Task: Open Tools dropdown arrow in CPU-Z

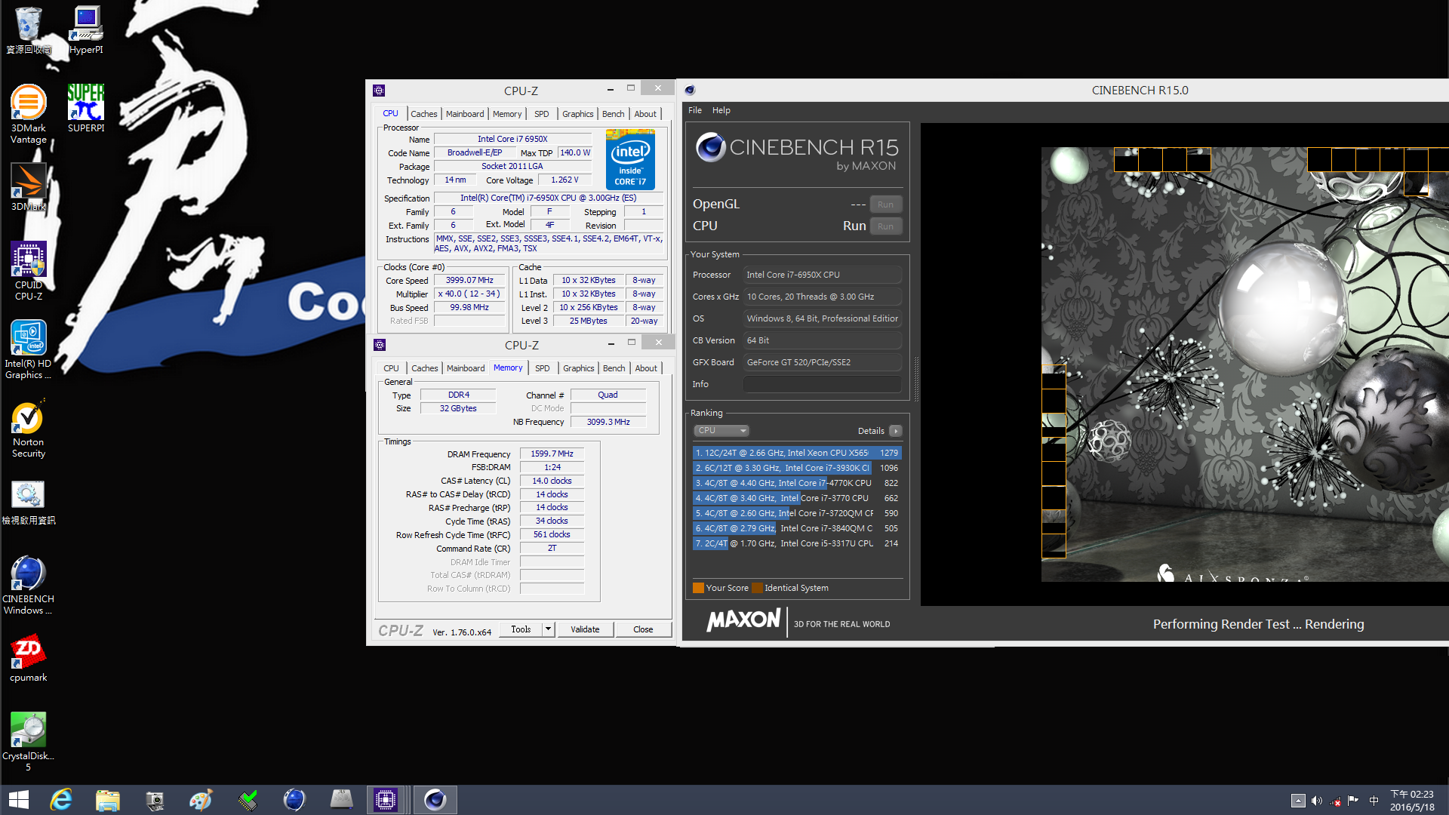Action: point(549,629)
